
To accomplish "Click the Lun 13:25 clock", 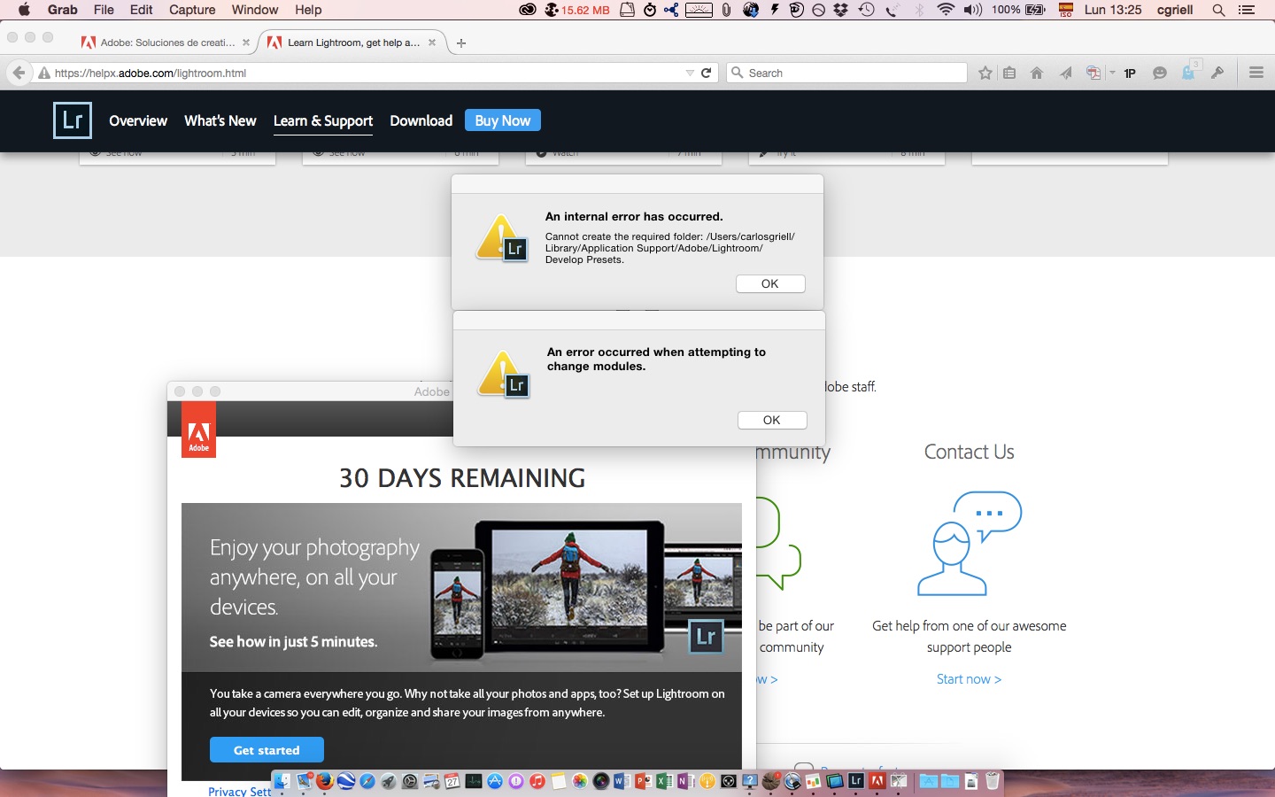I will pyautogui.click(x=1113, y=10).
